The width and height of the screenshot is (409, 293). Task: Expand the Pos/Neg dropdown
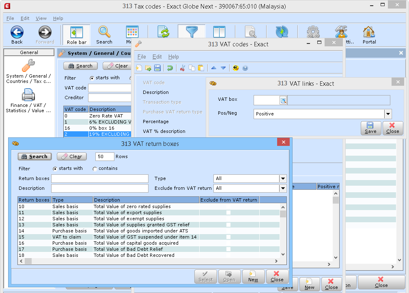pyautogui.click(x=388, y=114)
